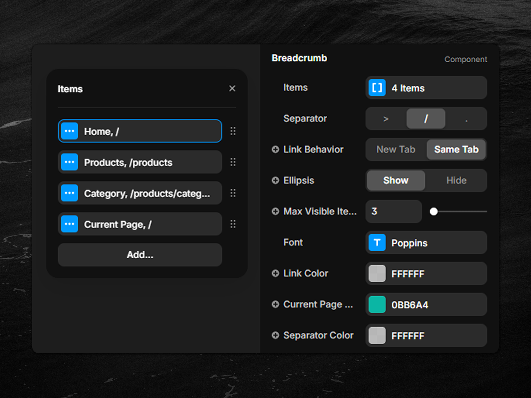Click the drag handle beside Category item
The height and width of the screenshot is (398, 531).
click(x=233, y=193)
